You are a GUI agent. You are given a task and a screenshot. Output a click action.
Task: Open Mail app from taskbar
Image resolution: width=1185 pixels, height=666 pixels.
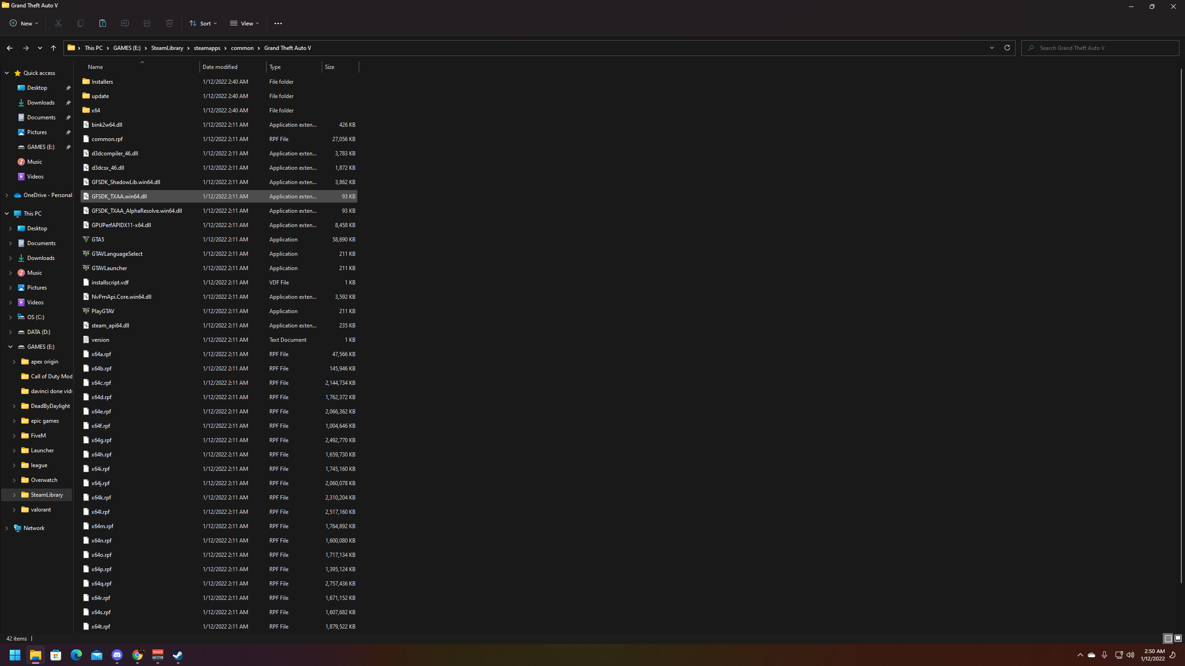pos(97,655)
